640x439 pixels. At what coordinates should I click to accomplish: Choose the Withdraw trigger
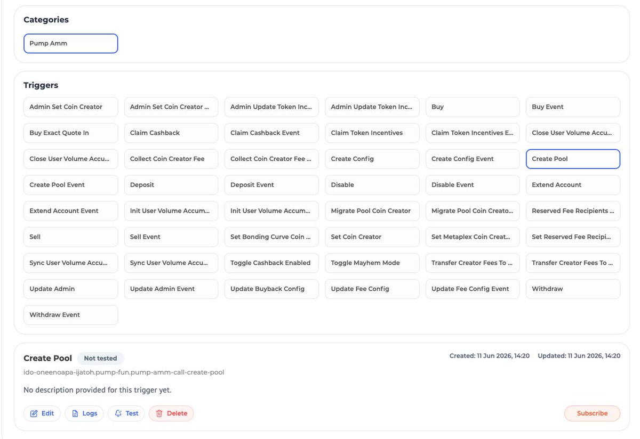coord(573,289)
